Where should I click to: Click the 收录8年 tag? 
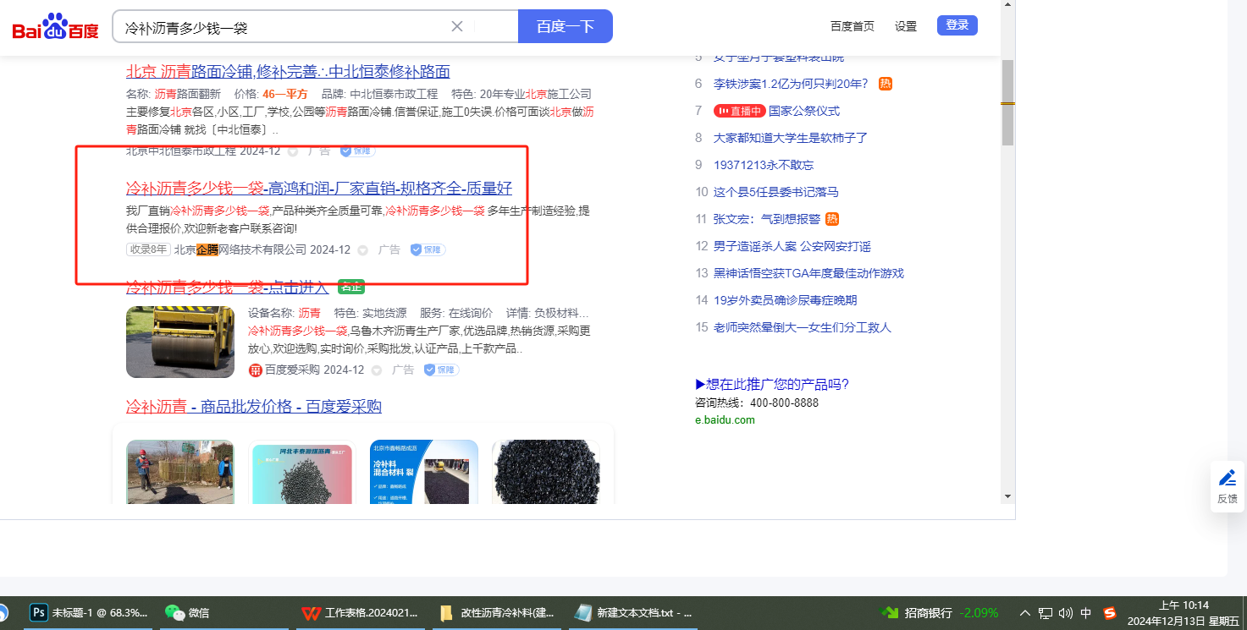point(148,249)
